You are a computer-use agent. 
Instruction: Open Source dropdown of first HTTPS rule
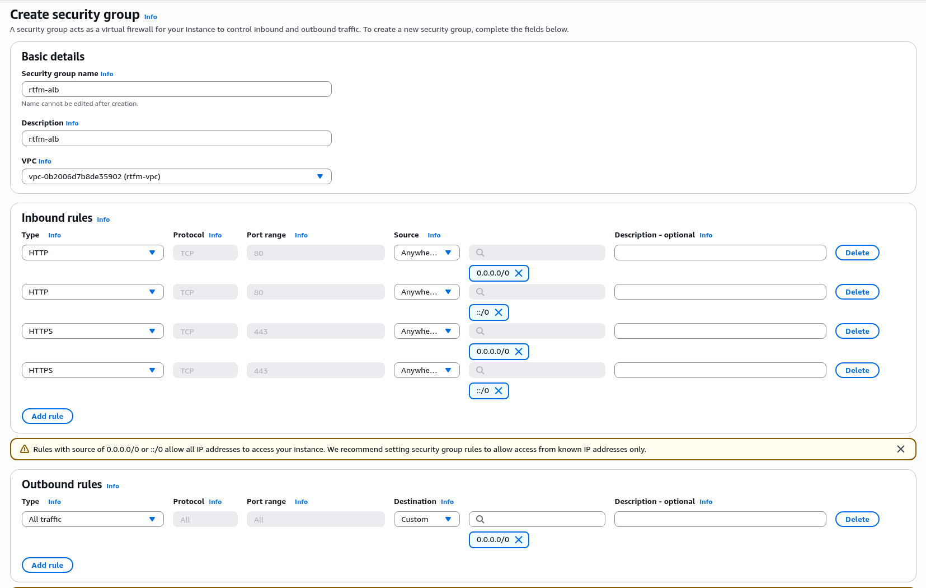[426, 331]
